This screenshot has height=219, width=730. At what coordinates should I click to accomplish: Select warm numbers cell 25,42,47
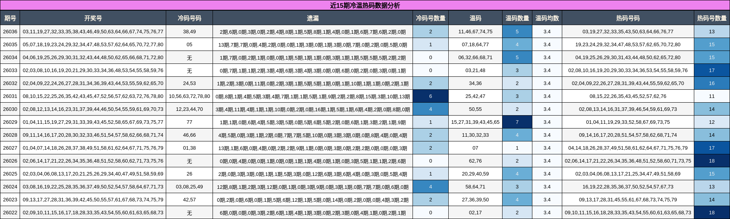point(475,96)
